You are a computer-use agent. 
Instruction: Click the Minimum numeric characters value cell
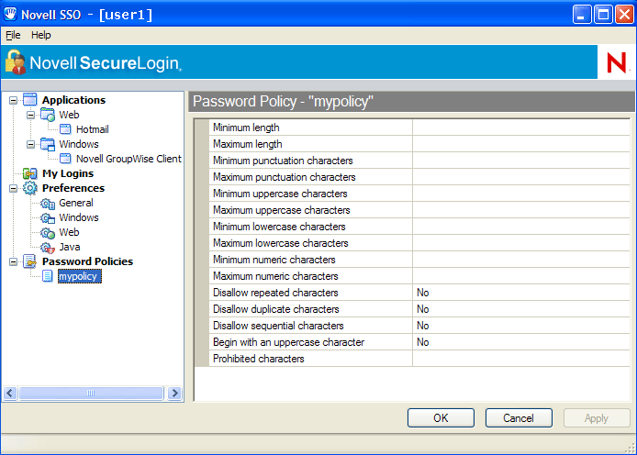[520, 260]
